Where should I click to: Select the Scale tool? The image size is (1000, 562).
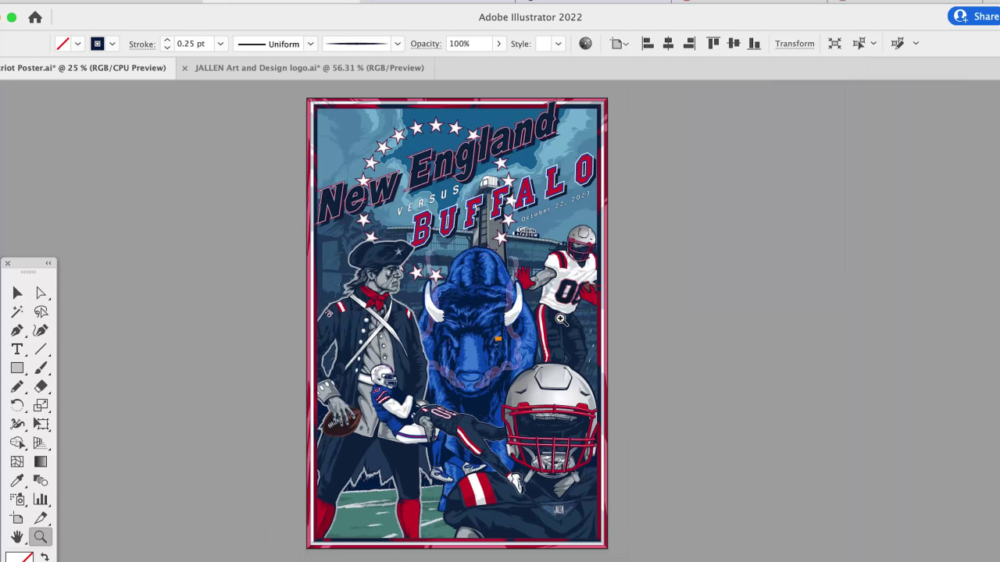[41, 405]
